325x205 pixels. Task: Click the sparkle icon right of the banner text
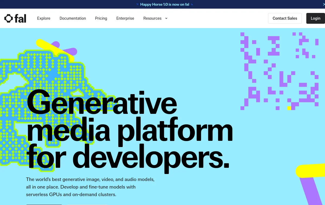[192, 5]
